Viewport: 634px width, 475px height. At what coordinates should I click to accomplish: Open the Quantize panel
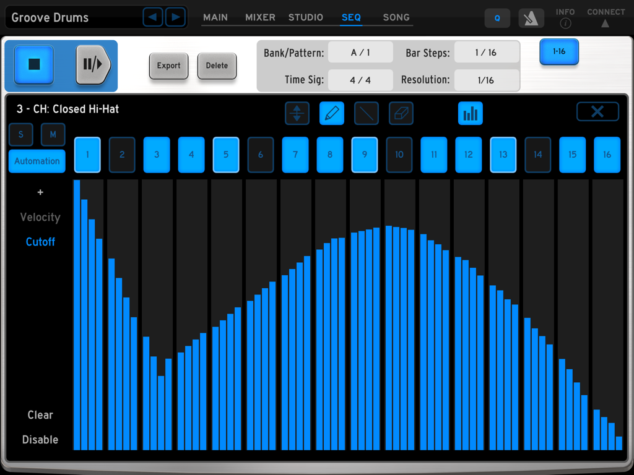coord(497,18)
